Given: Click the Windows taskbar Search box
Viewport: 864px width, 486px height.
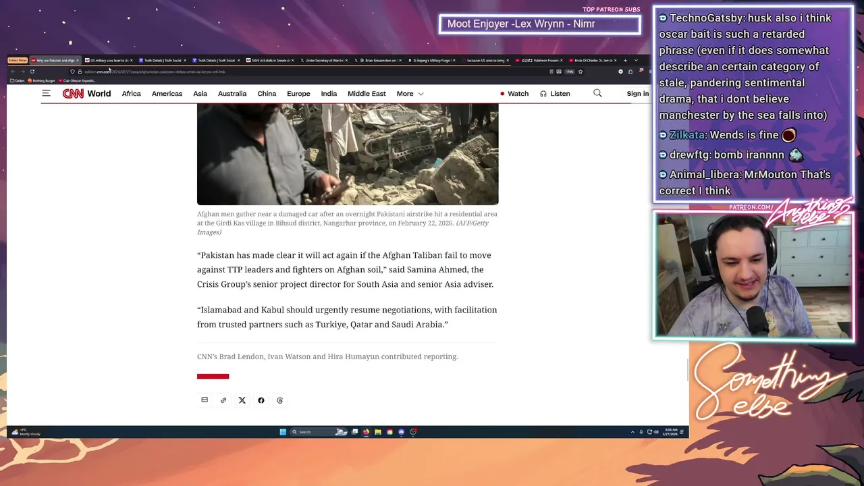Looking at the screenshot, I should pyautogui.click(x=319, y=432).
